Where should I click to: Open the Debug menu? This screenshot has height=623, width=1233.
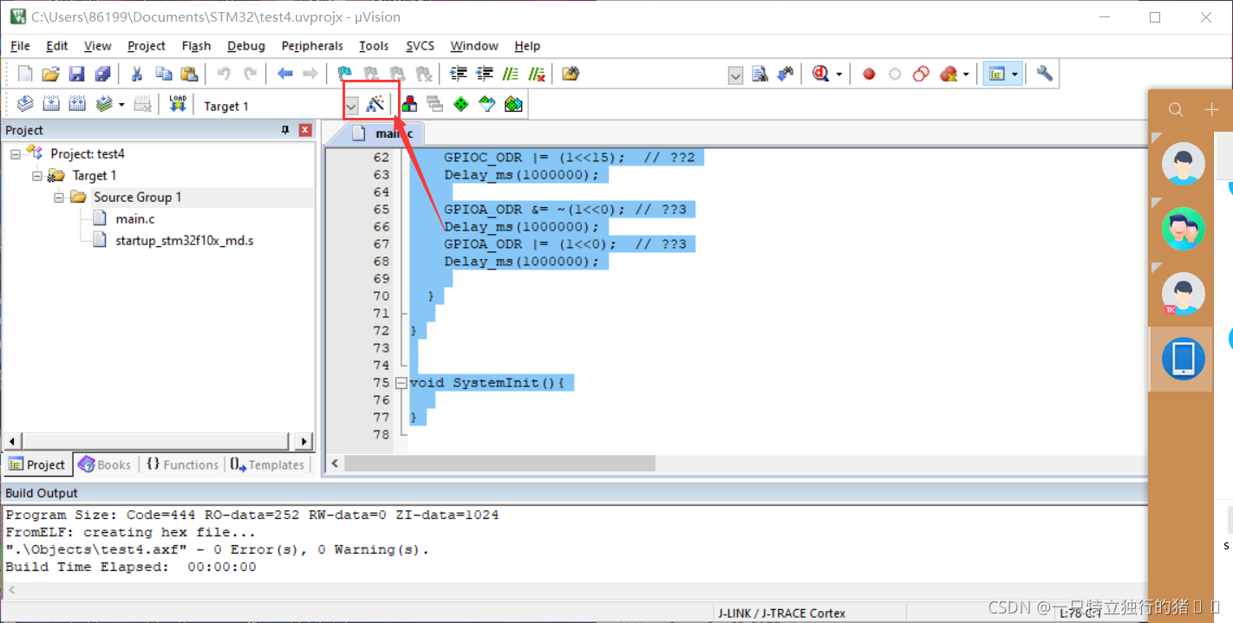tap(246, 46)
